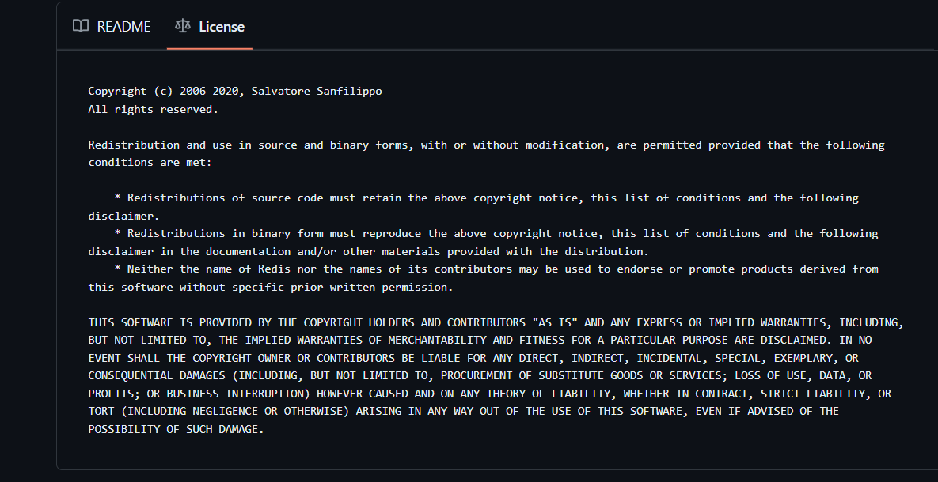Click the "All rights reserved." line
938x482 pixels.
coord(153,109)
